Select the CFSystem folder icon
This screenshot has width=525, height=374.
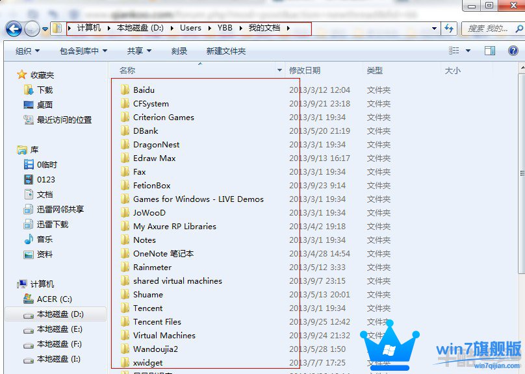point(125,103)
